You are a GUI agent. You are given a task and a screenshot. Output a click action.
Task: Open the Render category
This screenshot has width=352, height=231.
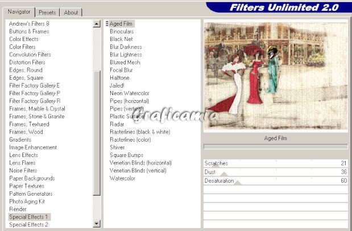pos(18,209)
